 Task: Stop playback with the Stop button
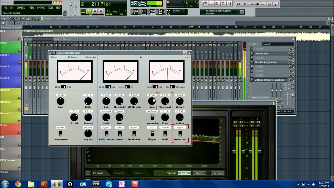click(95, 11)
